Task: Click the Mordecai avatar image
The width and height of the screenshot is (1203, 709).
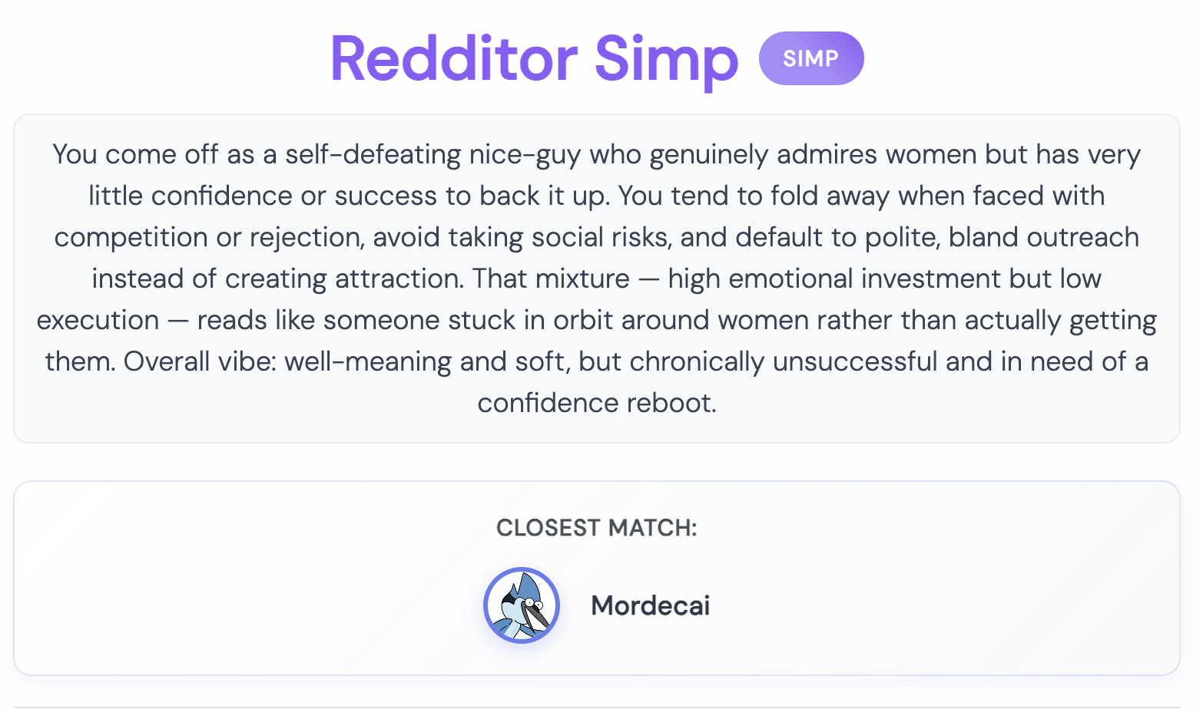Action: (x=522, y=605)
